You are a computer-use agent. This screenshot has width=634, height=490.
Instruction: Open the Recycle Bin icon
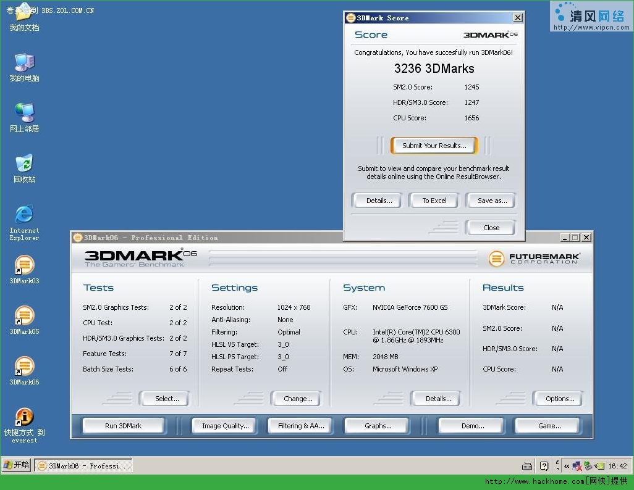[x=24, y=168]
